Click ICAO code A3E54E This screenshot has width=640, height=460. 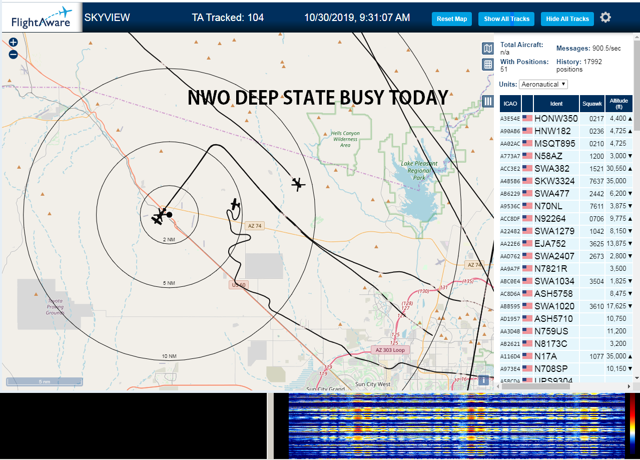pyautogui.click(x=510, y=119)
